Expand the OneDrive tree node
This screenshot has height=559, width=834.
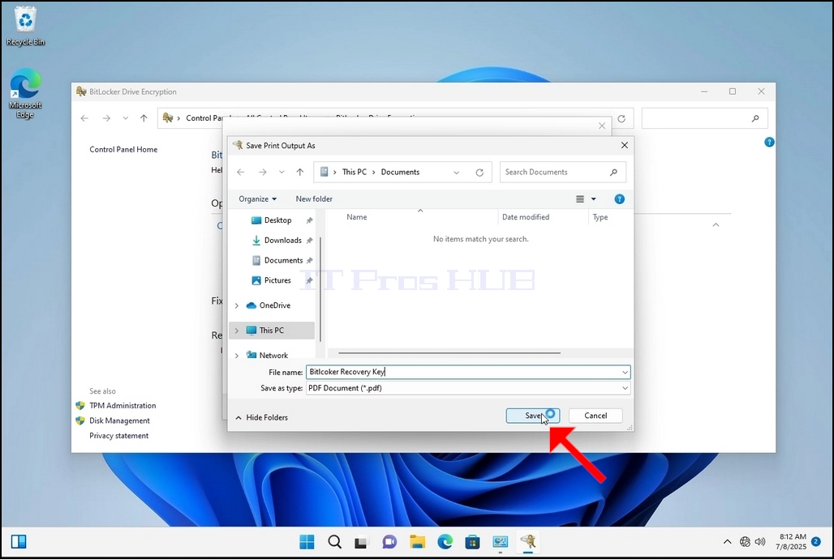[237, 305]
